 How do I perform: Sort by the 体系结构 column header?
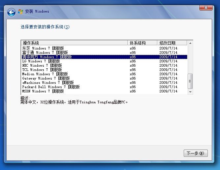[x=142, y=43]
